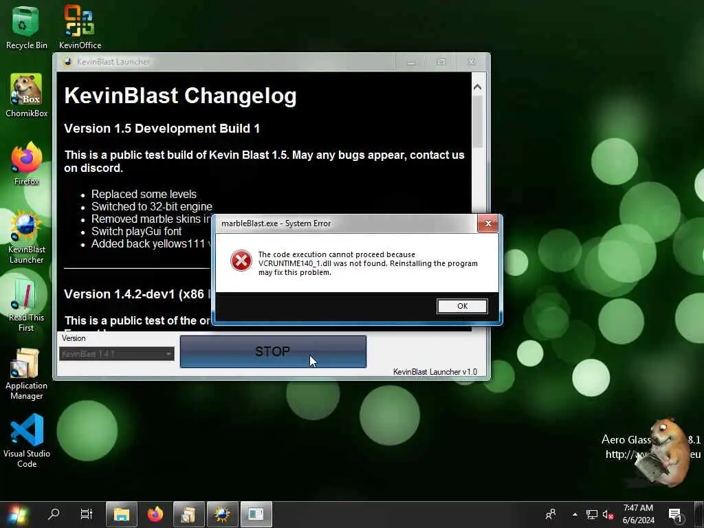Click the Show Desktop strip on the taskbar
The image size is (704, 528).
pyautogui.click(x=701, y=514)
